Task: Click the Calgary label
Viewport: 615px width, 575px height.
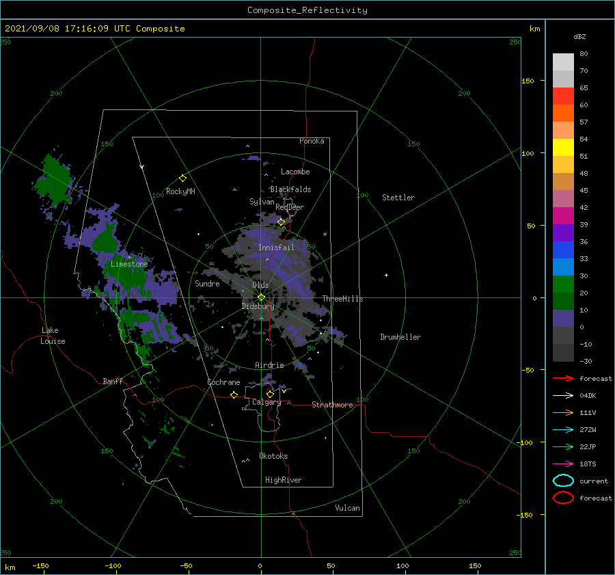Action: click(266, 402)
